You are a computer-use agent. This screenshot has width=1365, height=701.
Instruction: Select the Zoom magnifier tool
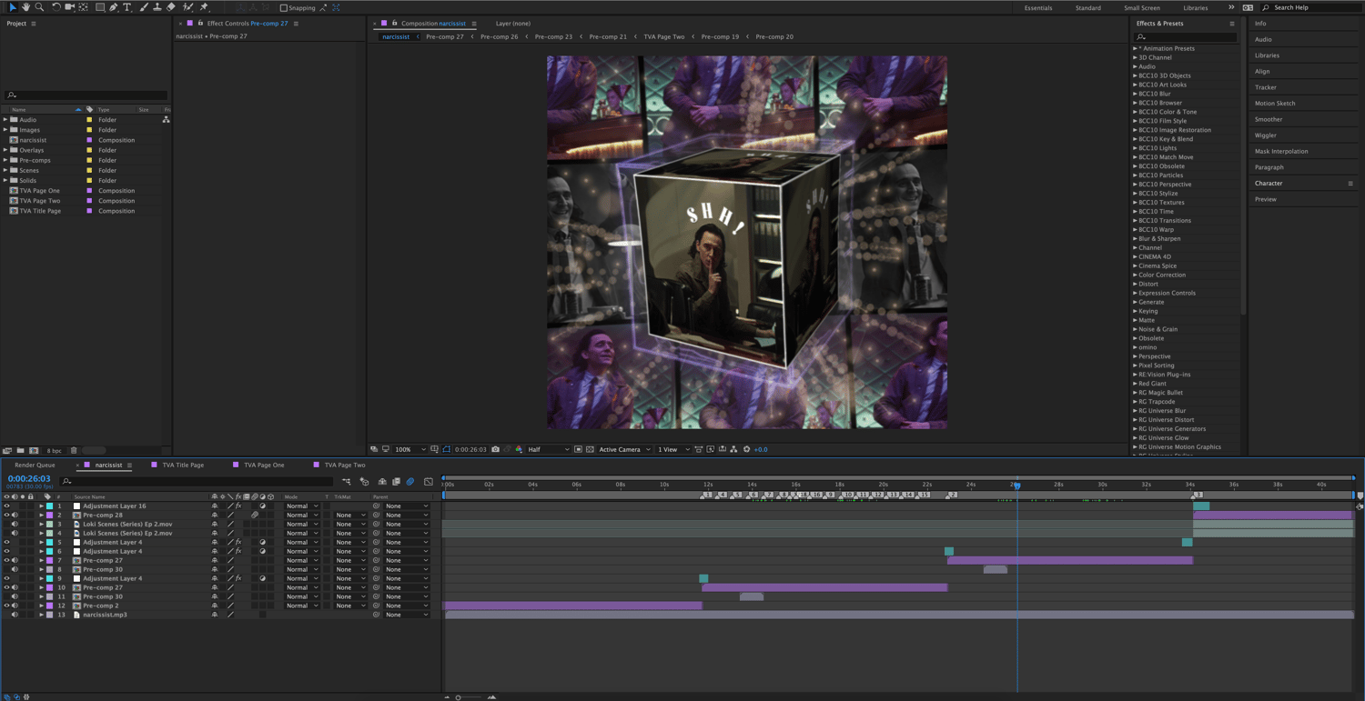[39, 7]
